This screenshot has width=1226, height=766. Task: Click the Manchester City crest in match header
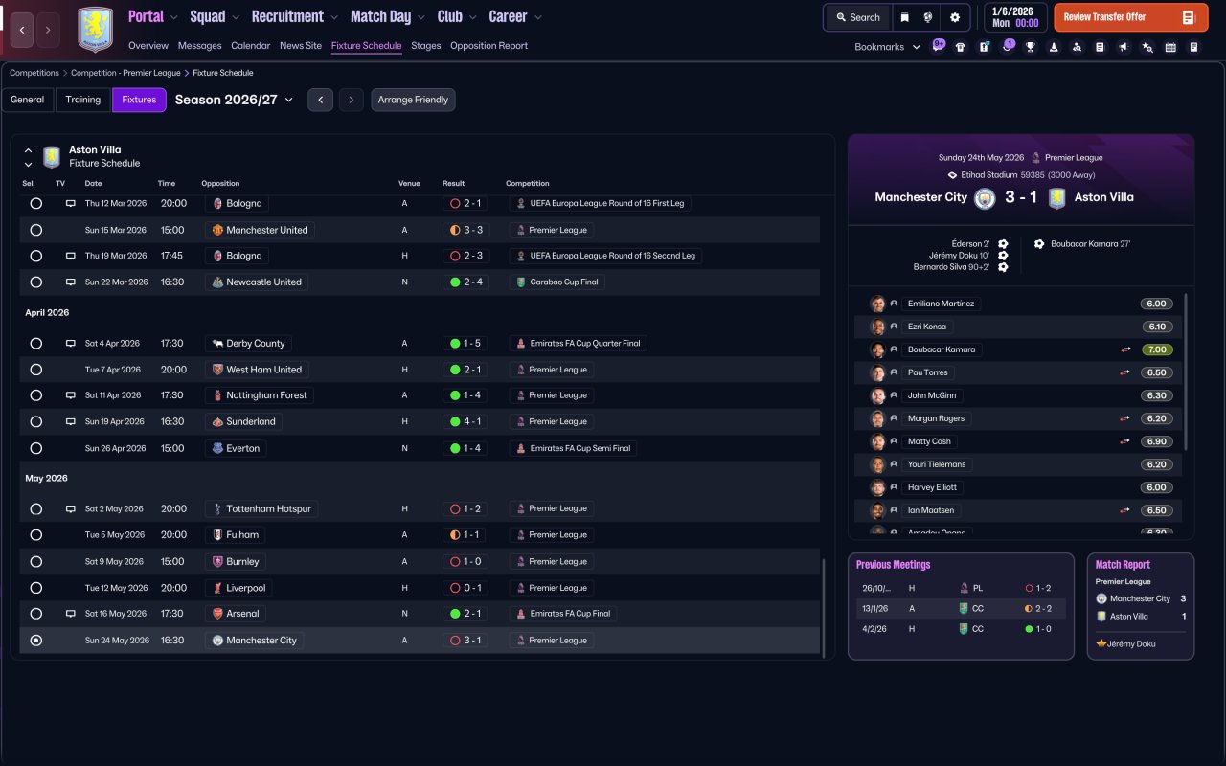tap(985, 198)
